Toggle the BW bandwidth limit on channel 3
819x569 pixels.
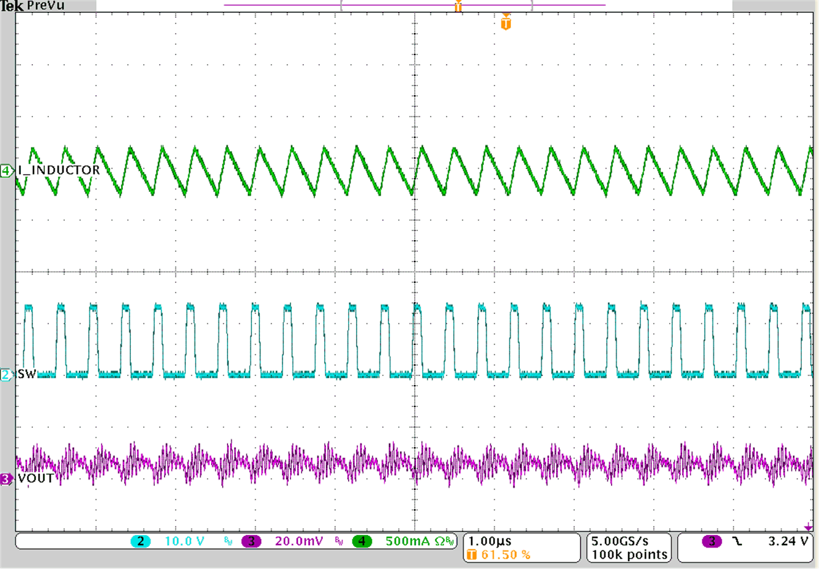pyautogui.click(x=338, y=541)
